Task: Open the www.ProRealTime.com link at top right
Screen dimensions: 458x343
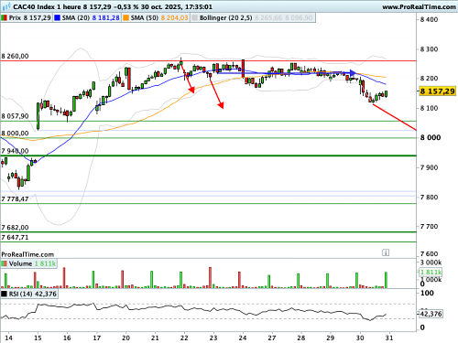Action: 419,7
